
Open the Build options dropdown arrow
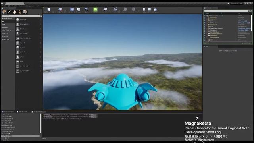coord(129,10)
